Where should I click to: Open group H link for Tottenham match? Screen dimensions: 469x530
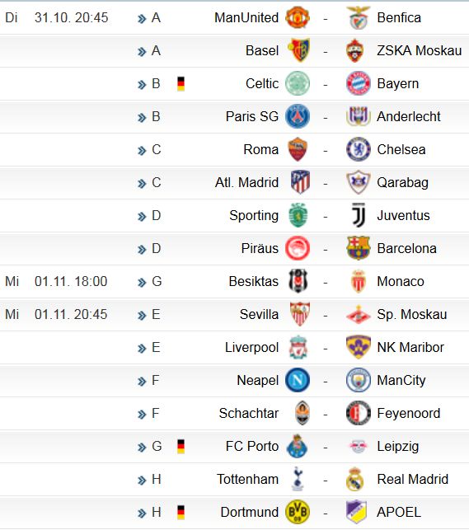pos(156,479)
